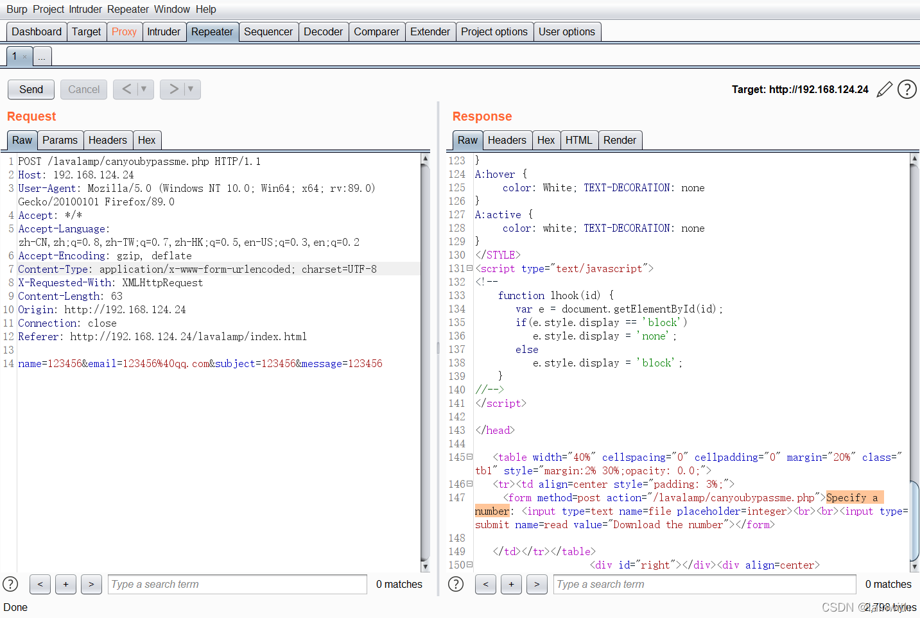Image resolution: width=920 pixels, height=618 pixels.
Task: Click request search previous match button
Action: coord(40,584)
